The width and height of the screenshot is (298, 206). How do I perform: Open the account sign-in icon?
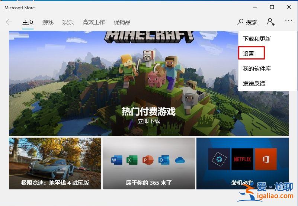[x=270, y=22]
